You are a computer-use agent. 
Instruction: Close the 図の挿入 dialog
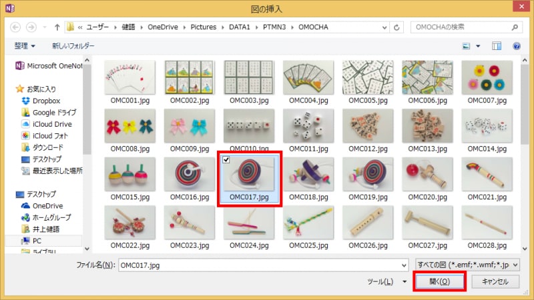click(521, 6)
